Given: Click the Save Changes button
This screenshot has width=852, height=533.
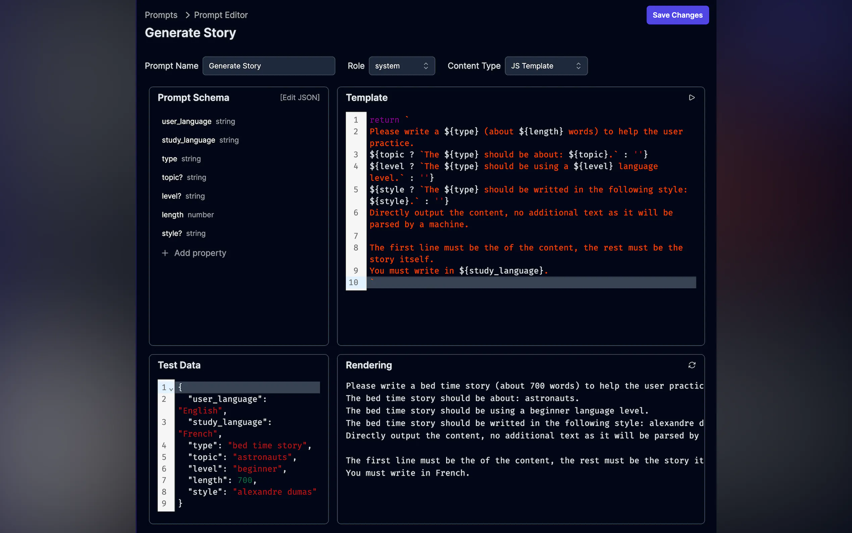Looking at the screenshot, I should [x=677, y=15].
